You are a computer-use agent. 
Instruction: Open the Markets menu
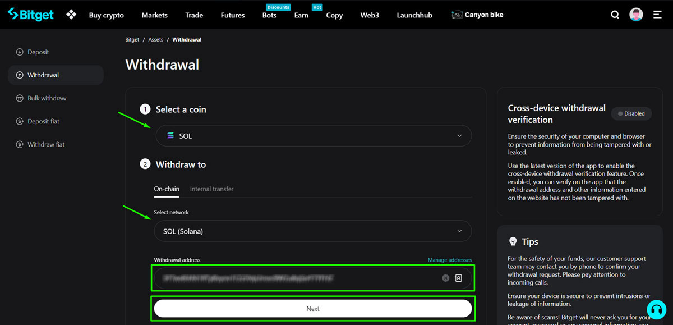tap(155, 15)
